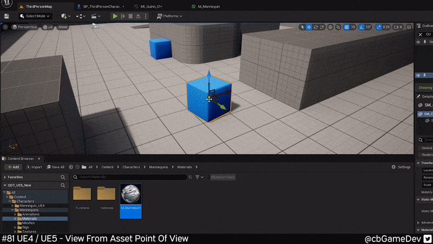This screenshot has height=244, width=433.
Task: Clear the Outliner search text
Action: click(x=421, y=35)
